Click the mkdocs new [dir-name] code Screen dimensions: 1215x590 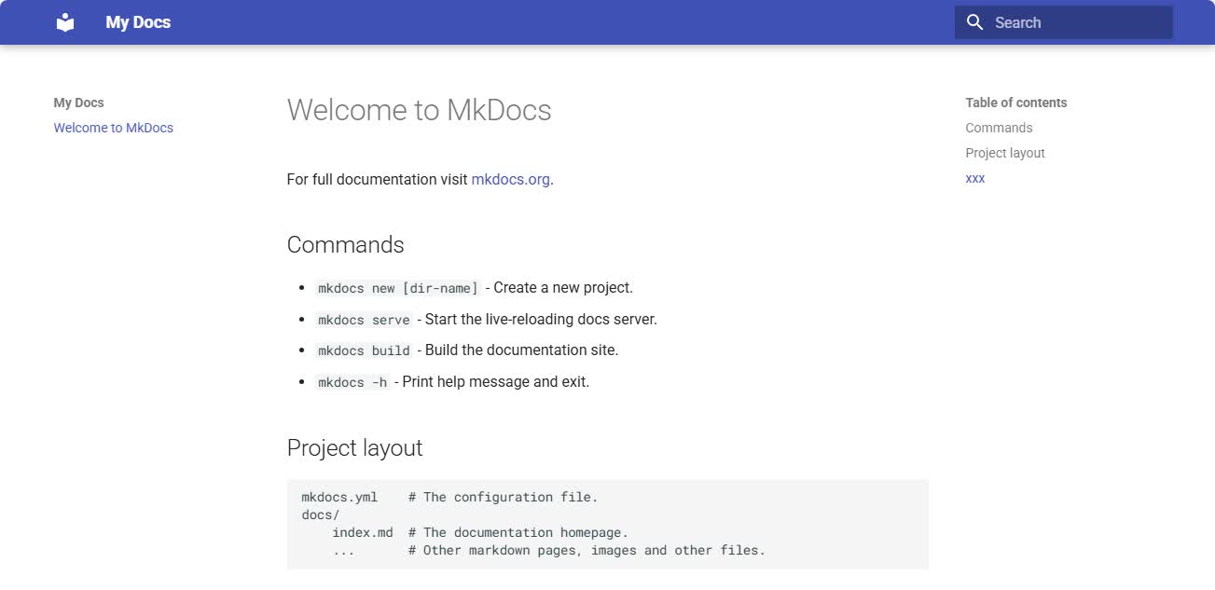398,288
